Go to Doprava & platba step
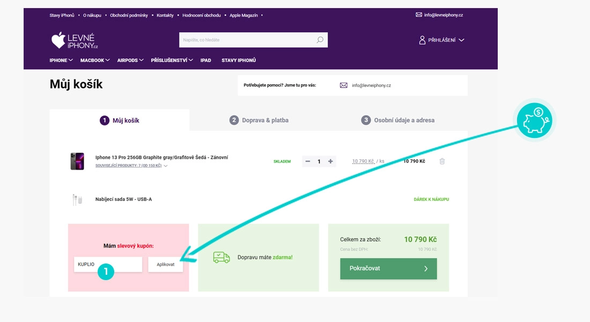 (259, 120)
